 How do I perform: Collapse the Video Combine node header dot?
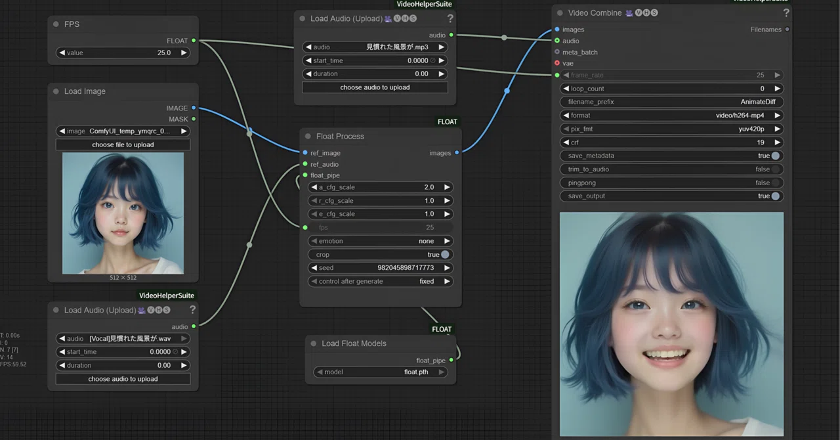[x=560, y=12]
